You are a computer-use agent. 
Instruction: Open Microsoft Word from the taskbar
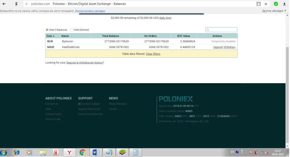[96, 152]
